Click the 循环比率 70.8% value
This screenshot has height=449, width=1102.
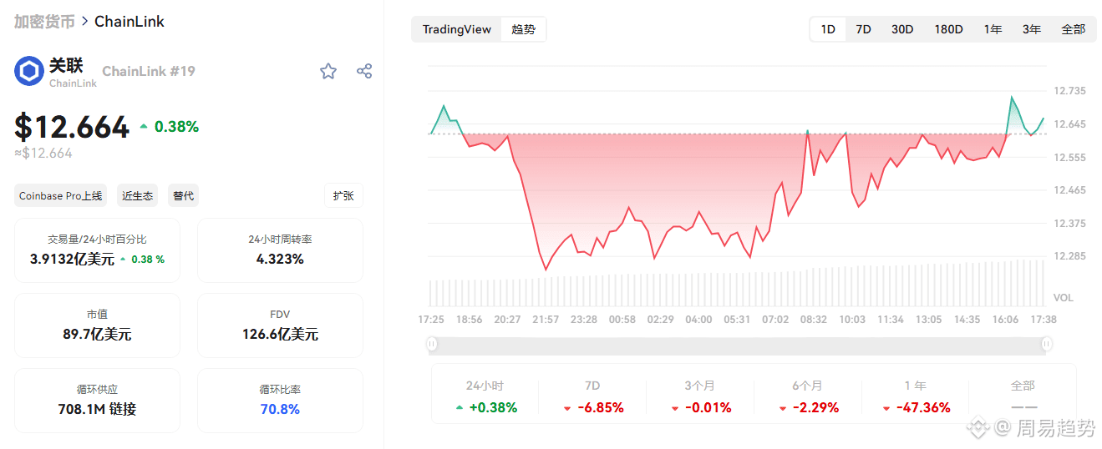click(x=280, y=409)
